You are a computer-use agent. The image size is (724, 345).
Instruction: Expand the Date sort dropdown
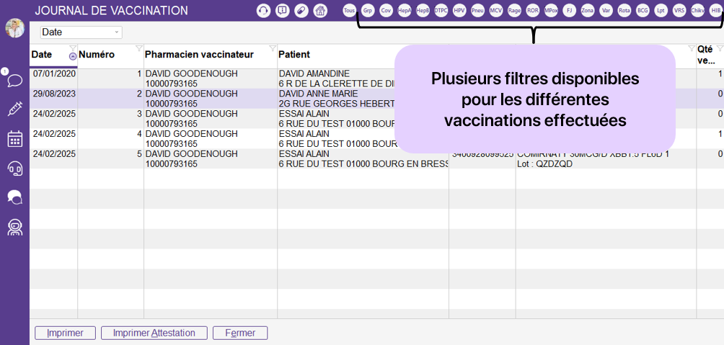pyautogui.click(x=117, y=32)
